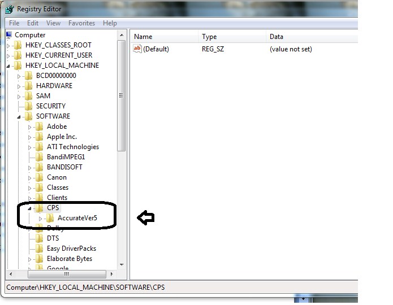Expand the HARDWARE key
The width and height of the screenshot is (393, 305).
tap(19, 86)
